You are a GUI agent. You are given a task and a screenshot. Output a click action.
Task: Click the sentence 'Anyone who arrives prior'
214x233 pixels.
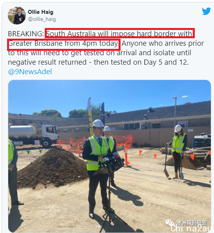163,43
